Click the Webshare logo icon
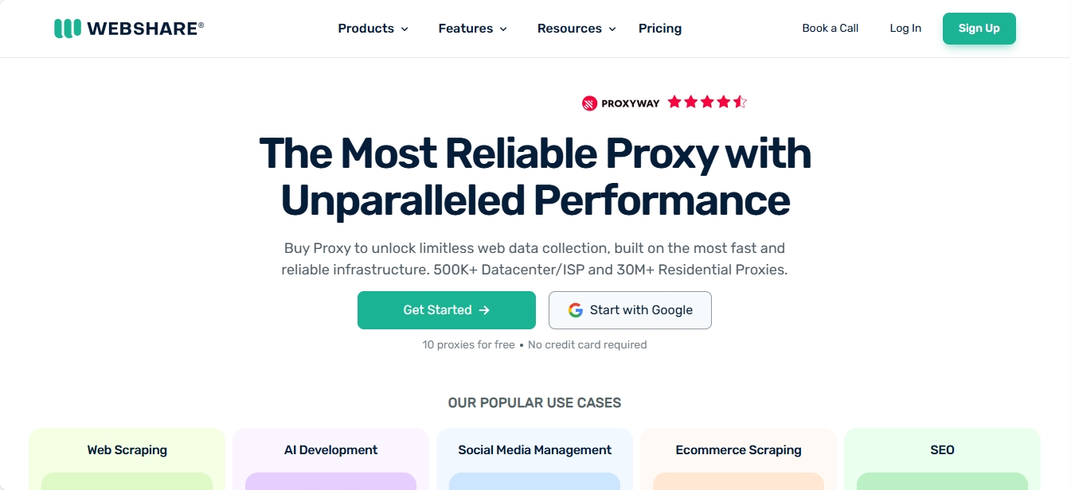The image size is (1071, 490). (68, 29)
